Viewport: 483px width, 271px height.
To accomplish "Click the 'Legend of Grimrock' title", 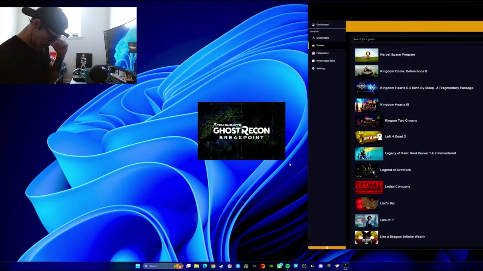I will click(x=395, y=170).
